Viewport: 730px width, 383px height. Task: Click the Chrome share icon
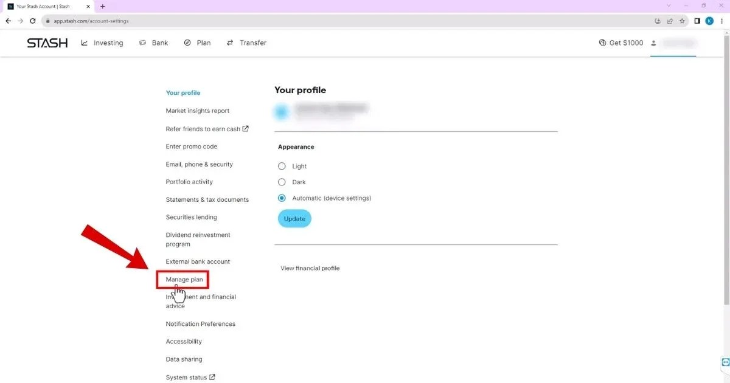(x=670, y=20)
